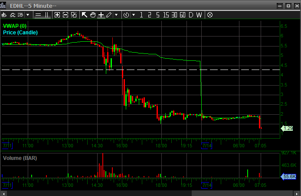Switch to the weekly W interval
301x196 pixels.
tap(199, 15)
